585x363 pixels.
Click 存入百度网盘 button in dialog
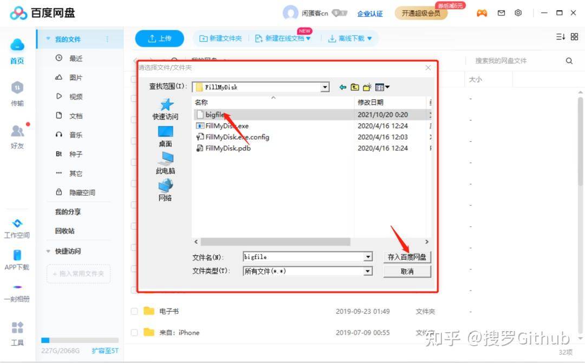[407, 257]
